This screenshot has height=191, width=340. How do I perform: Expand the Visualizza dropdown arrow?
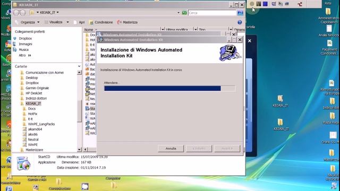tap(67, 22)
